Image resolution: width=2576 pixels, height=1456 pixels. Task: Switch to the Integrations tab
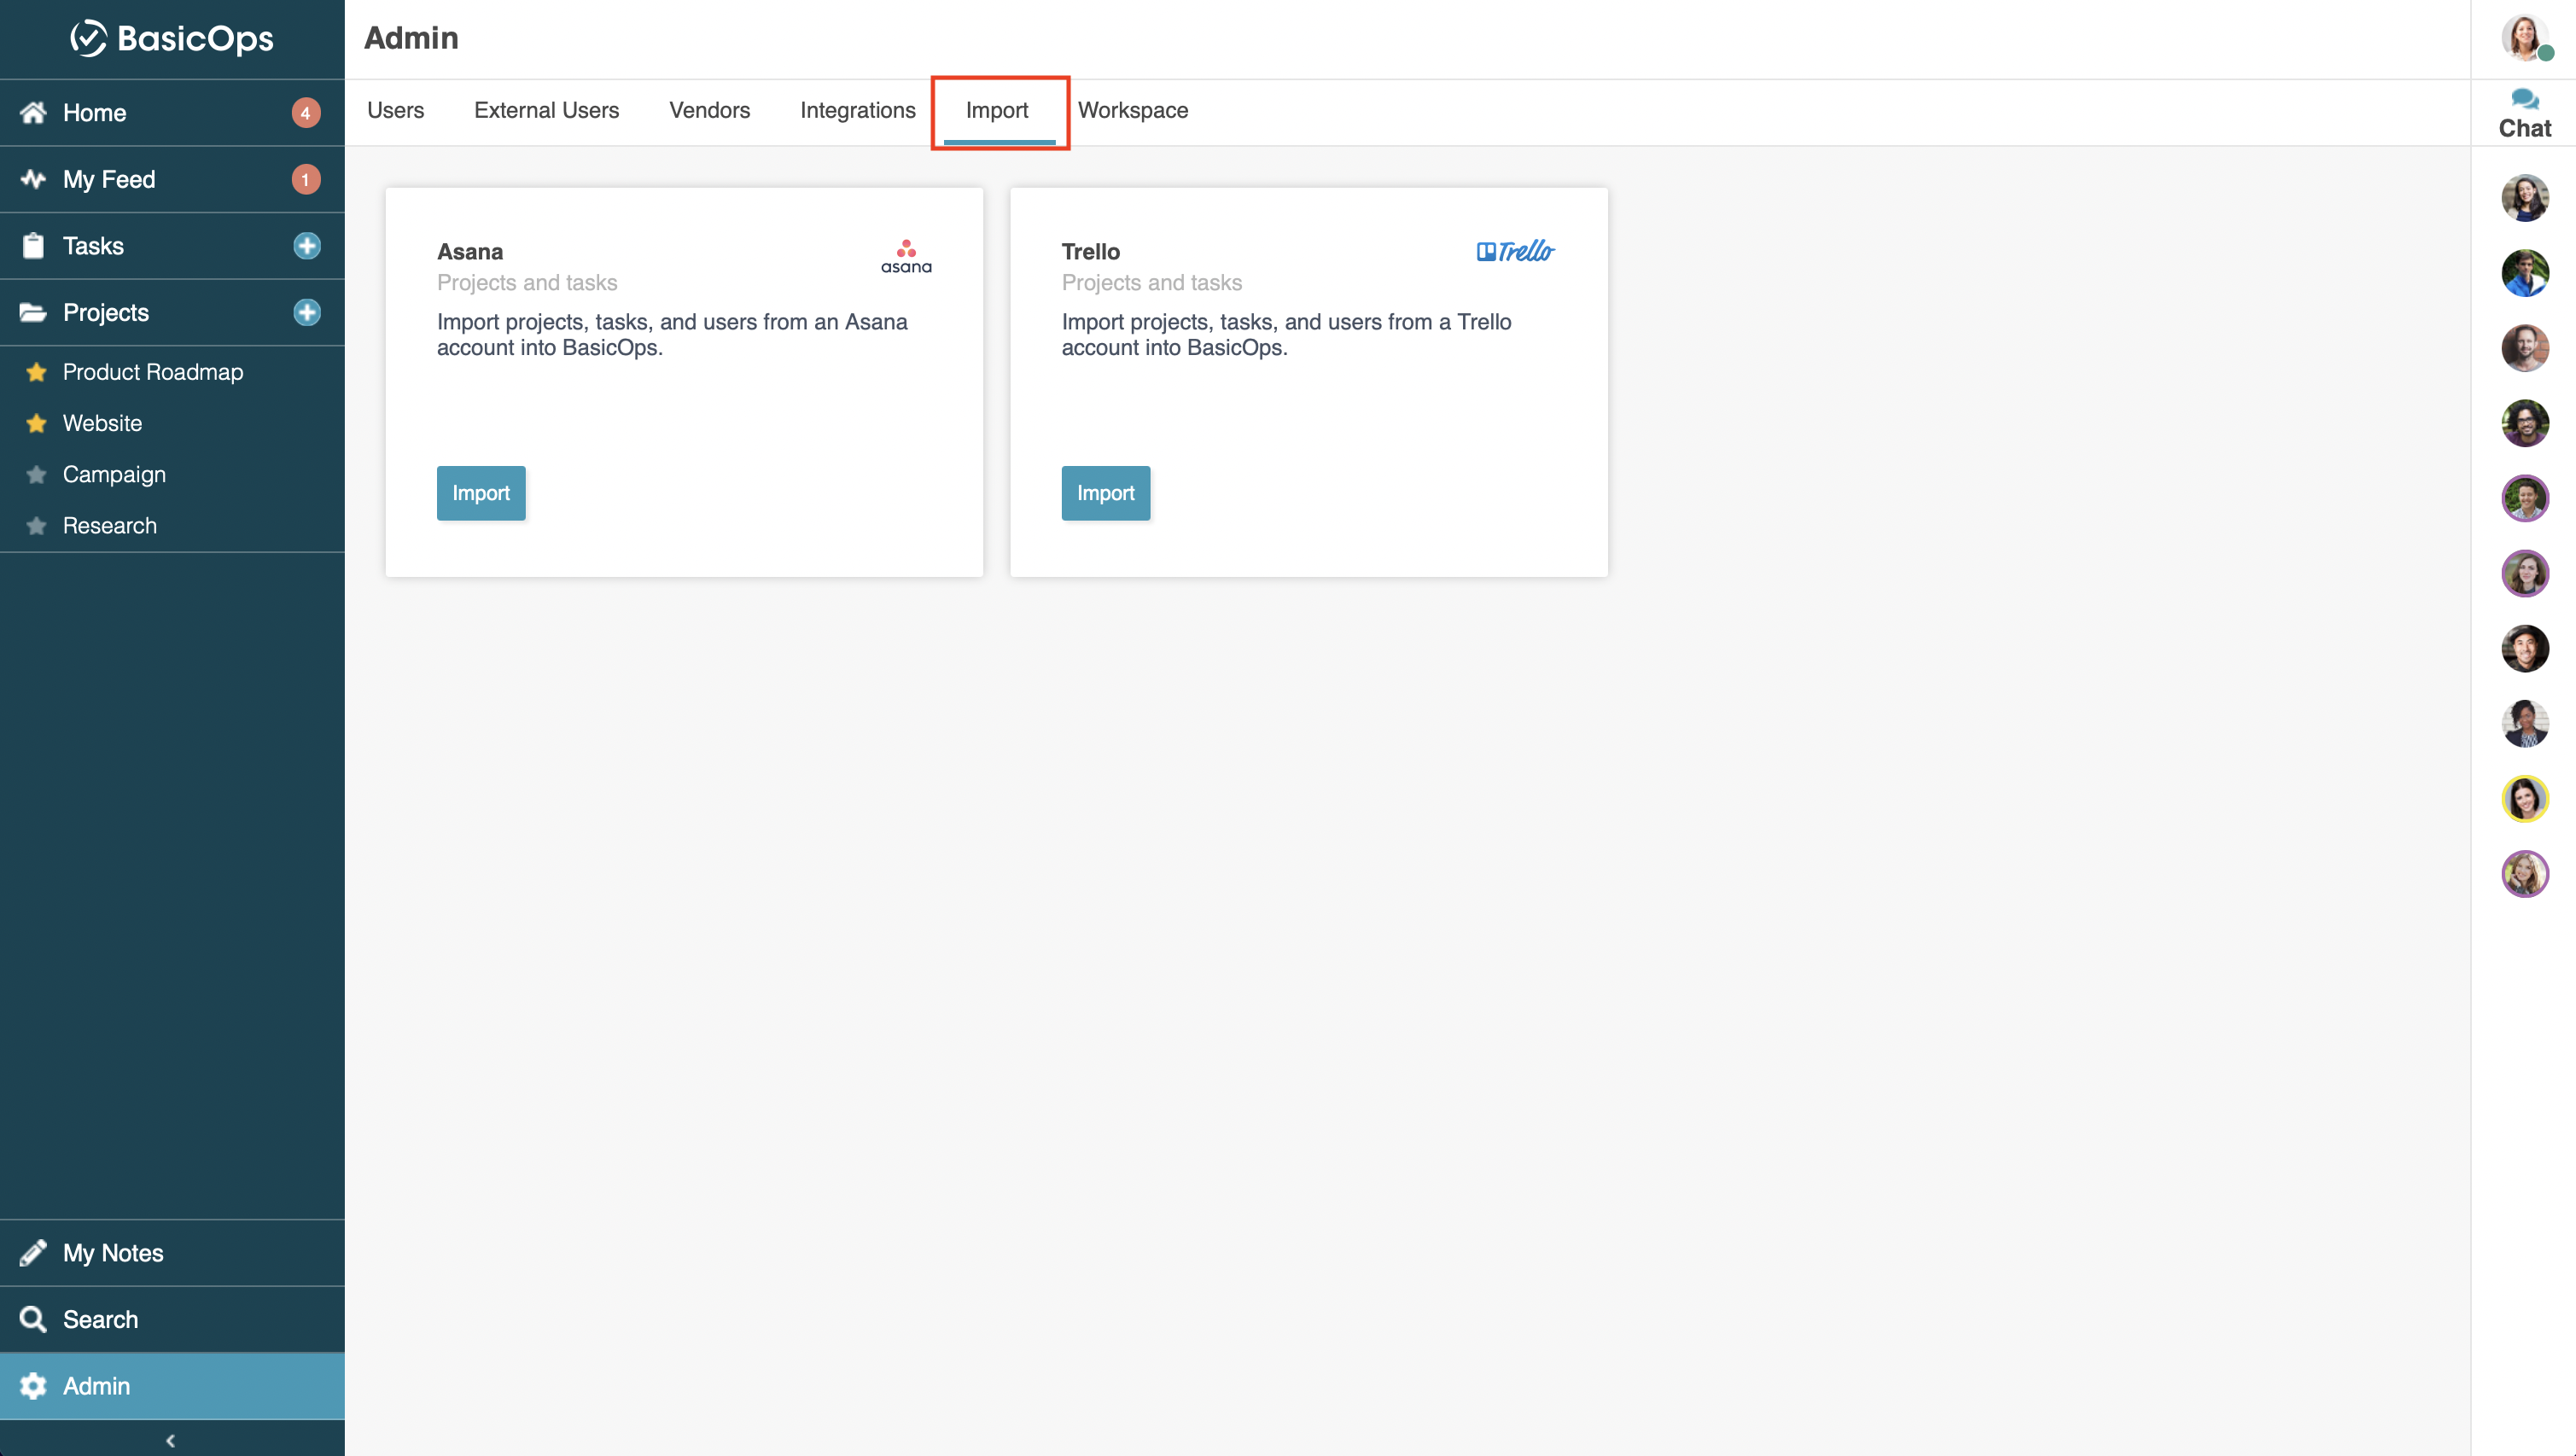click(x=857, y=110)
